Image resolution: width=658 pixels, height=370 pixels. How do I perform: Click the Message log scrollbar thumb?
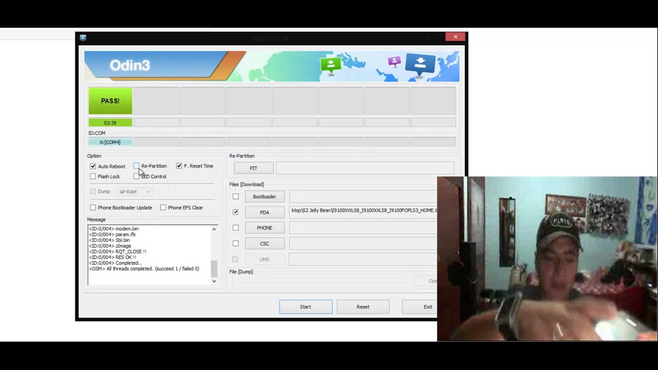coord(214,268)
